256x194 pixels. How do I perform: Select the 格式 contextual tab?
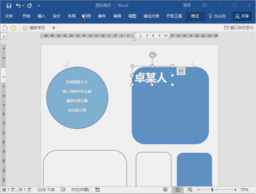[195, 16]
